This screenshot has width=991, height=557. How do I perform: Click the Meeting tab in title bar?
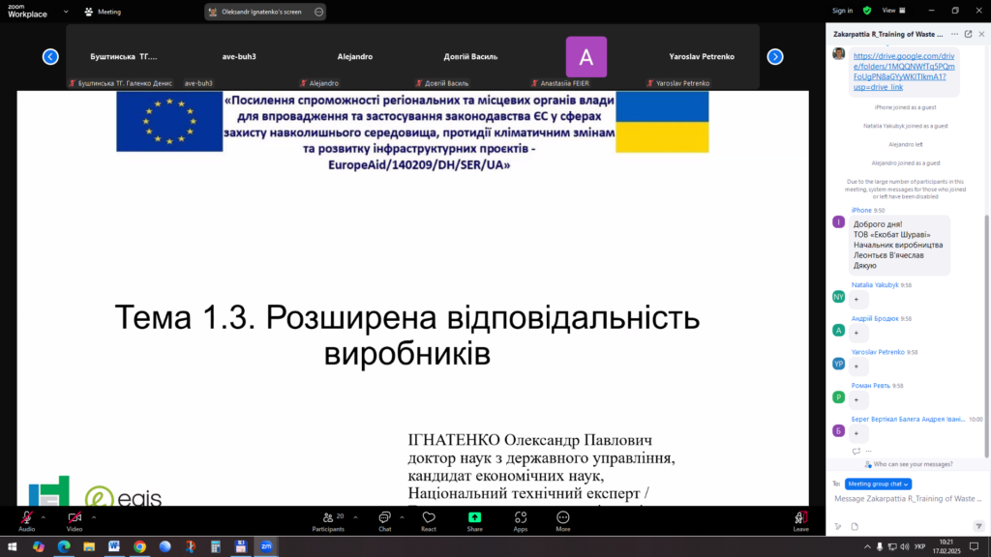(103, 12)
